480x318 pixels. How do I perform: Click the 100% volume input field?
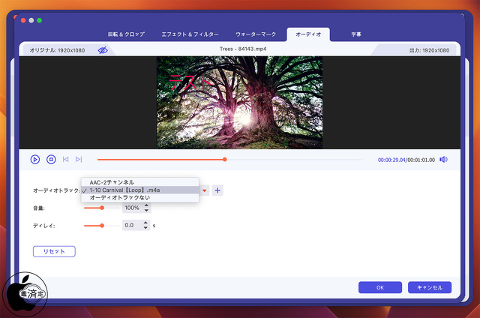[133, 208]
